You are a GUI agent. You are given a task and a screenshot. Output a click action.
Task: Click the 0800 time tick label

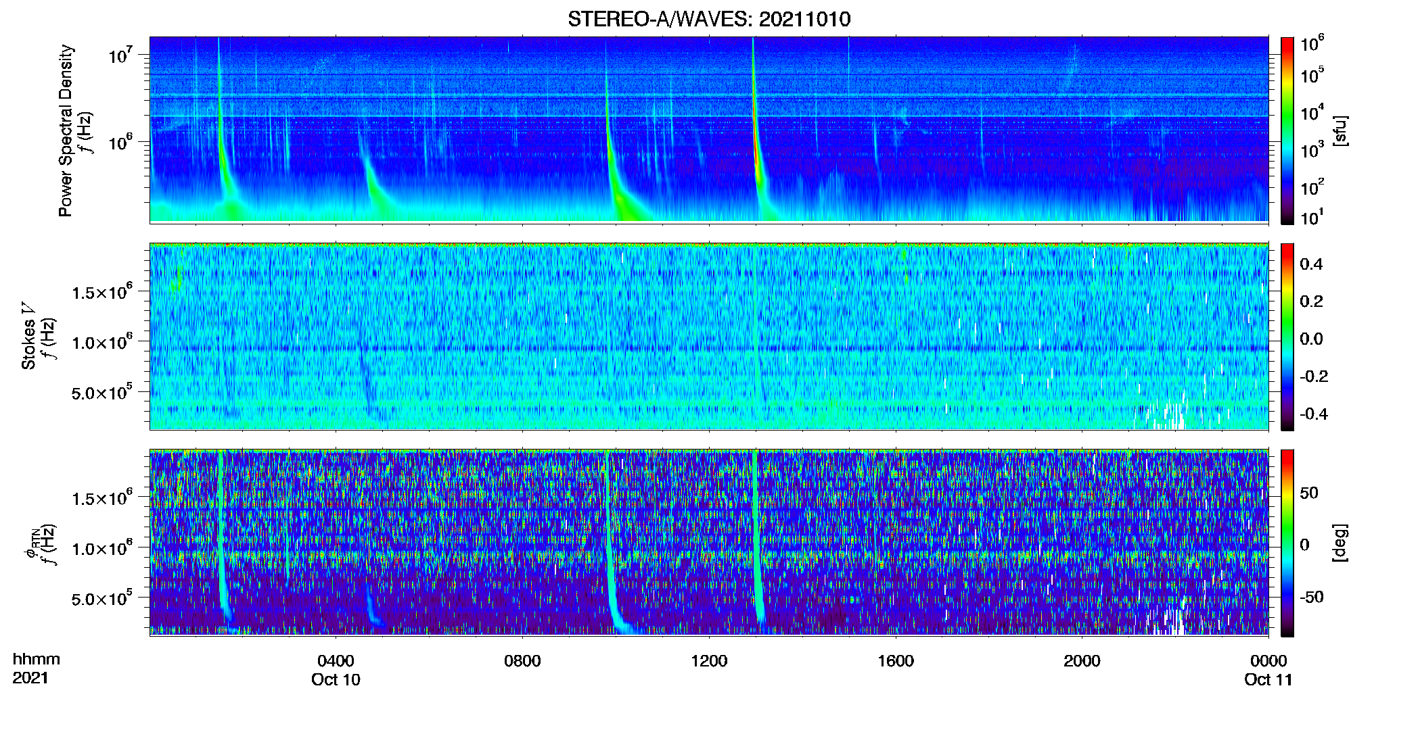(x=522, y=661)
